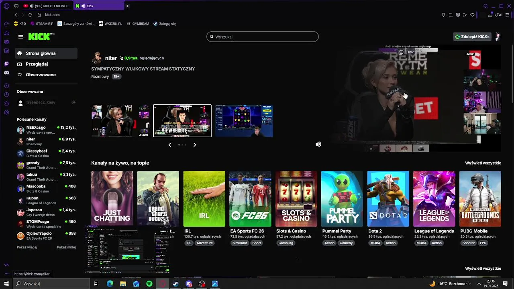Click the Adventure tag under IRL
Image resolution: width=514 pixels, height=289 pixels.
point(204,243)
